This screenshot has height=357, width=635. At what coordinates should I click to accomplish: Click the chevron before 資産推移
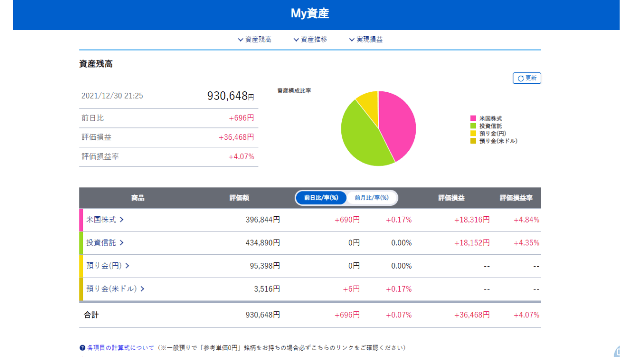coord(296,40)
